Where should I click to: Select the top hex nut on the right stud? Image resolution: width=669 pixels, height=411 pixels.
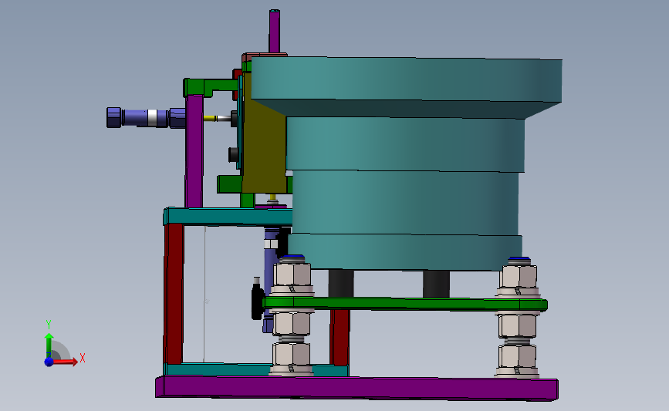pos(519,276)
